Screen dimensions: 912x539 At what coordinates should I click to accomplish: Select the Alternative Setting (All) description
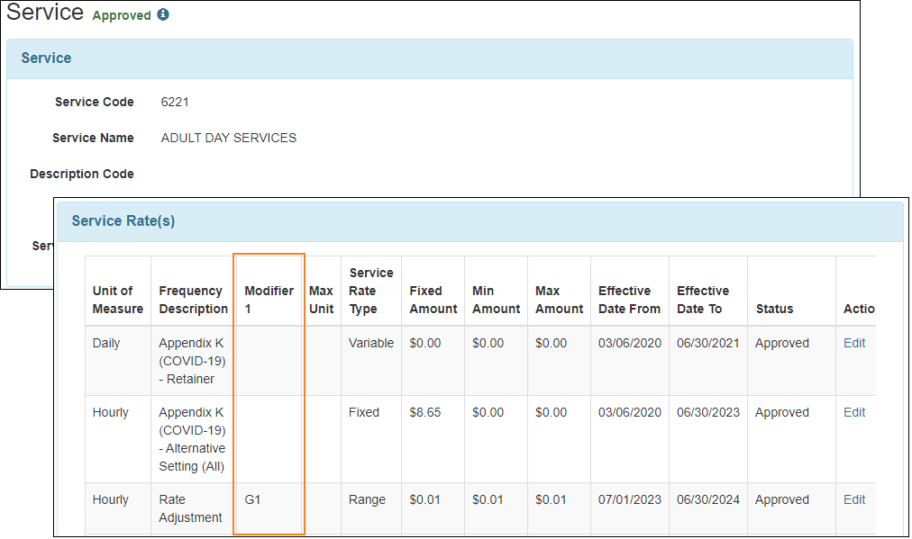(192, 439)
